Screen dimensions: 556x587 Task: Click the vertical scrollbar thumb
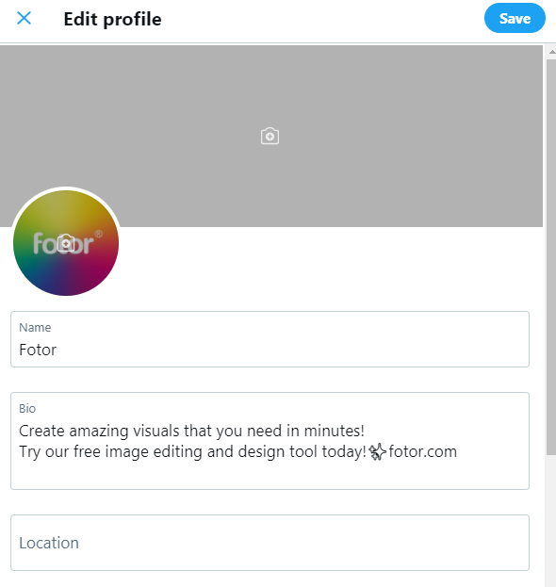tap(551, 257)
